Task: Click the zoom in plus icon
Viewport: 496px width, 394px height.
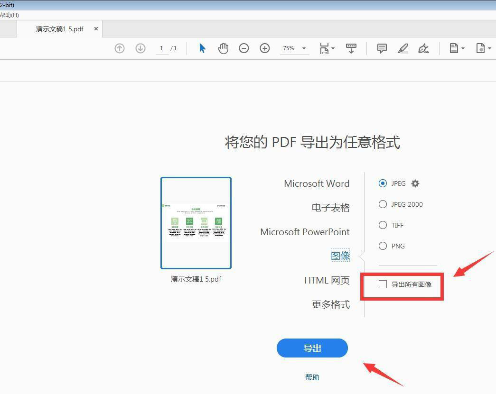Action: (x=265, y=48)
